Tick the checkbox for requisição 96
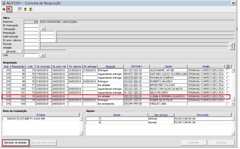240x149 pixels. coord(228,74)
